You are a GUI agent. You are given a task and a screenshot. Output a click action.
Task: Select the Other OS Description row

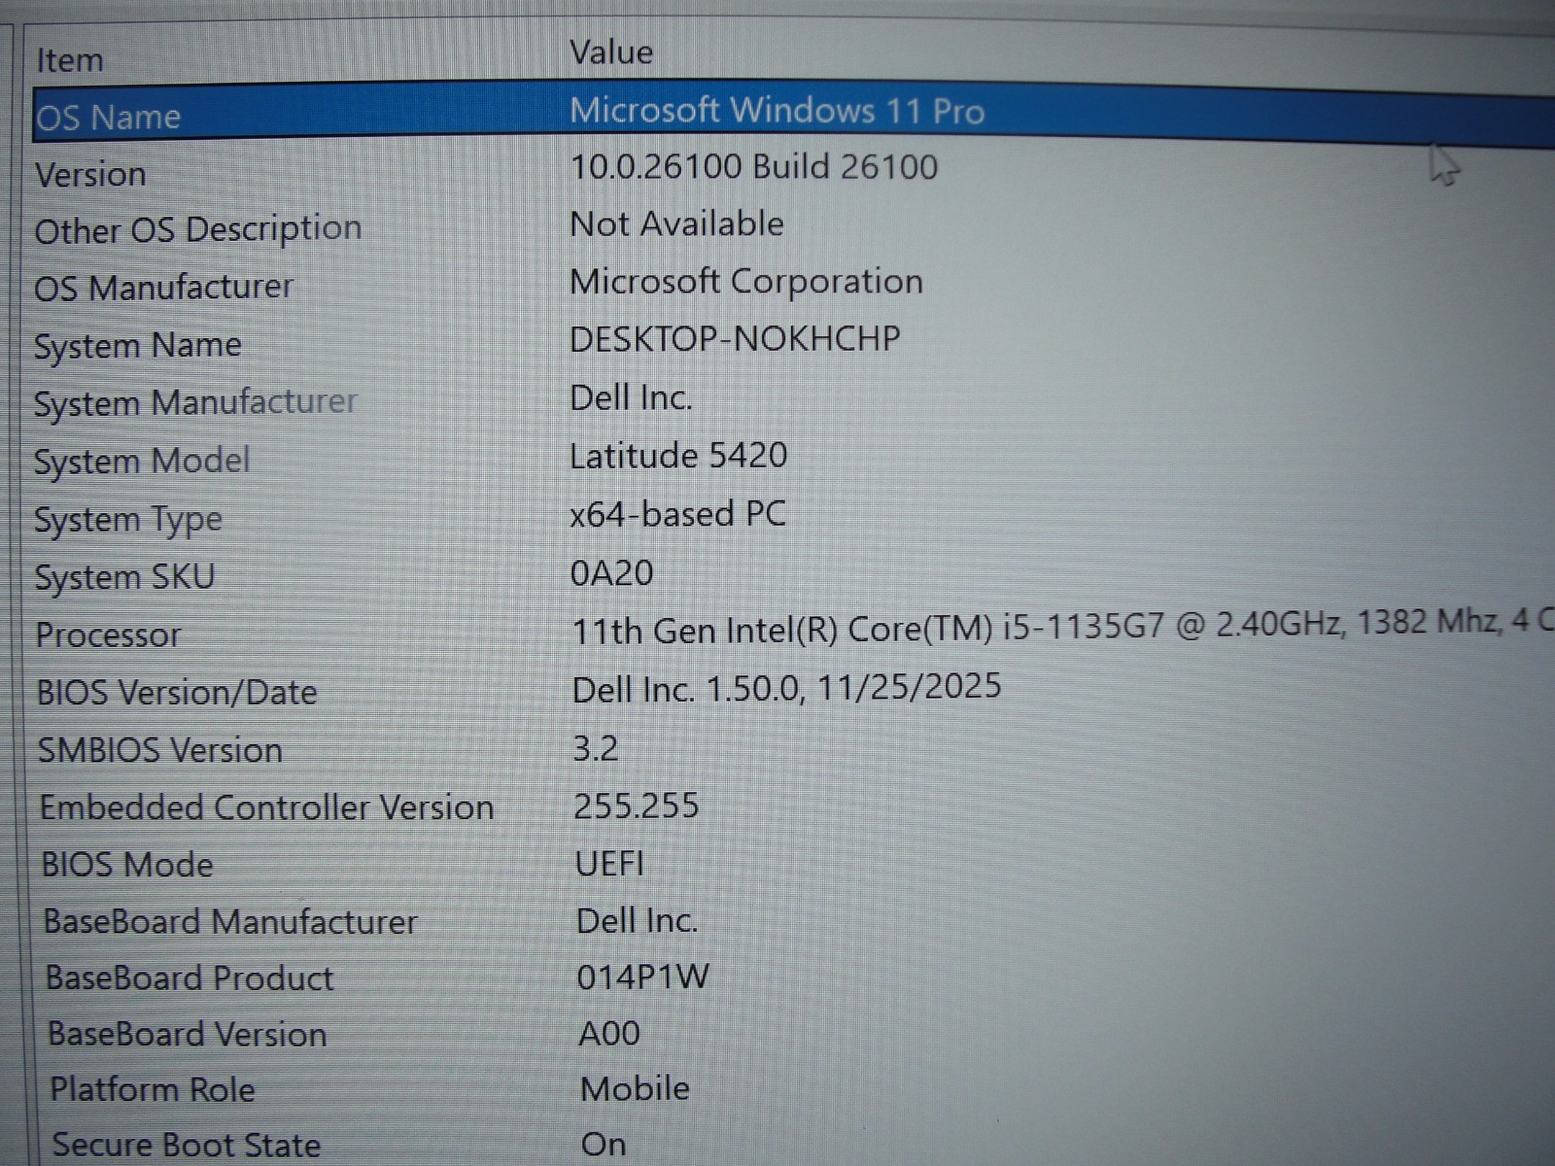pyautogui.click(x=198, y=230)
